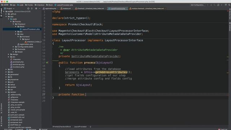Place cursor after 'private function' on line 27

tap(86, 95)
